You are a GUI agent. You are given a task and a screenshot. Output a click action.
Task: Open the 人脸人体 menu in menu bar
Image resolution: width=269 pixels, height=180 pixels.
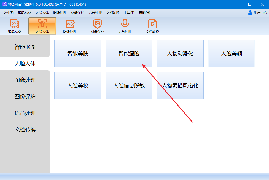coord(42,12)
